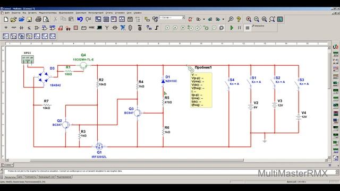The image size is (340, 191).
Task: Place a voltage probe (V)
Action: pyautogui.click(x=167, y=28)
